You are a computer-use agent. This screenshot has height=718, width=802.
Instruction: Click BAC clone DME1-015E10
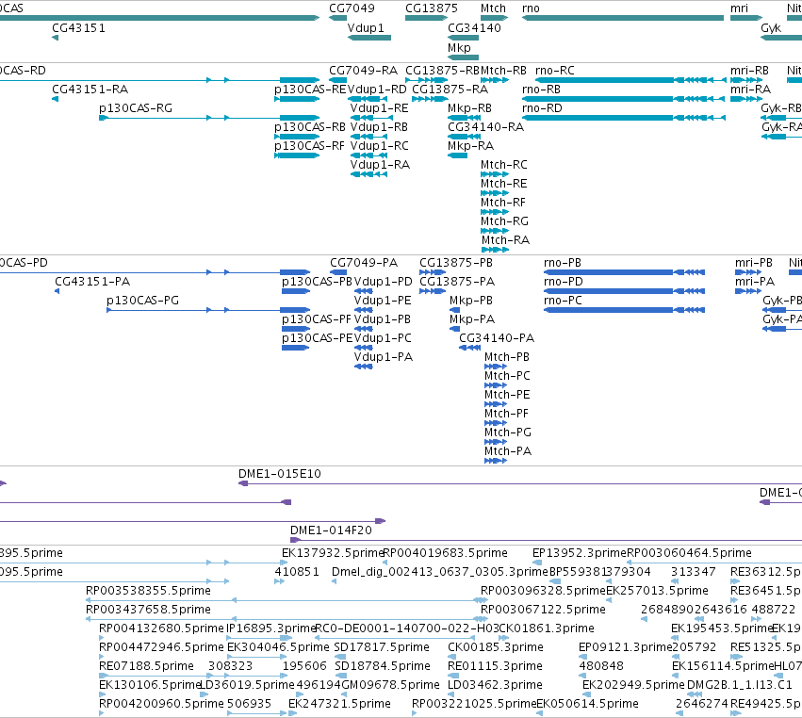coord(520,483)
